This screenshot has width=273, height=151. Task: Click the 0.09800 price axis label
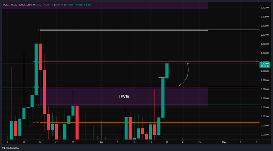tap(264, 89)
